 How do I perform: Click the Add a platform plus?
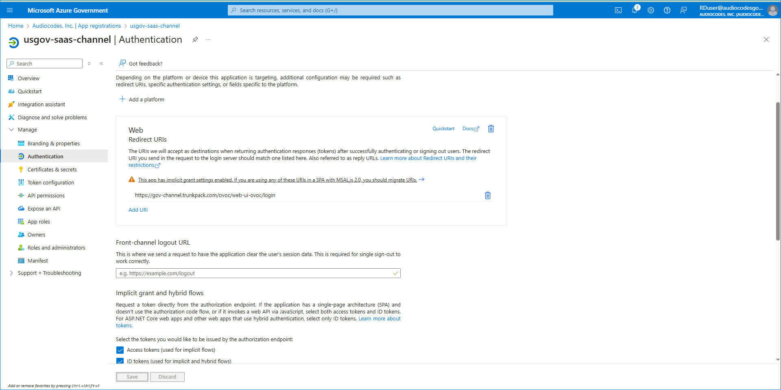pyautogui.click(x=122, y=99)
